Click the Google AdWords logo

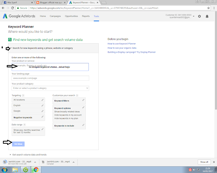click(x=19, y=16)
